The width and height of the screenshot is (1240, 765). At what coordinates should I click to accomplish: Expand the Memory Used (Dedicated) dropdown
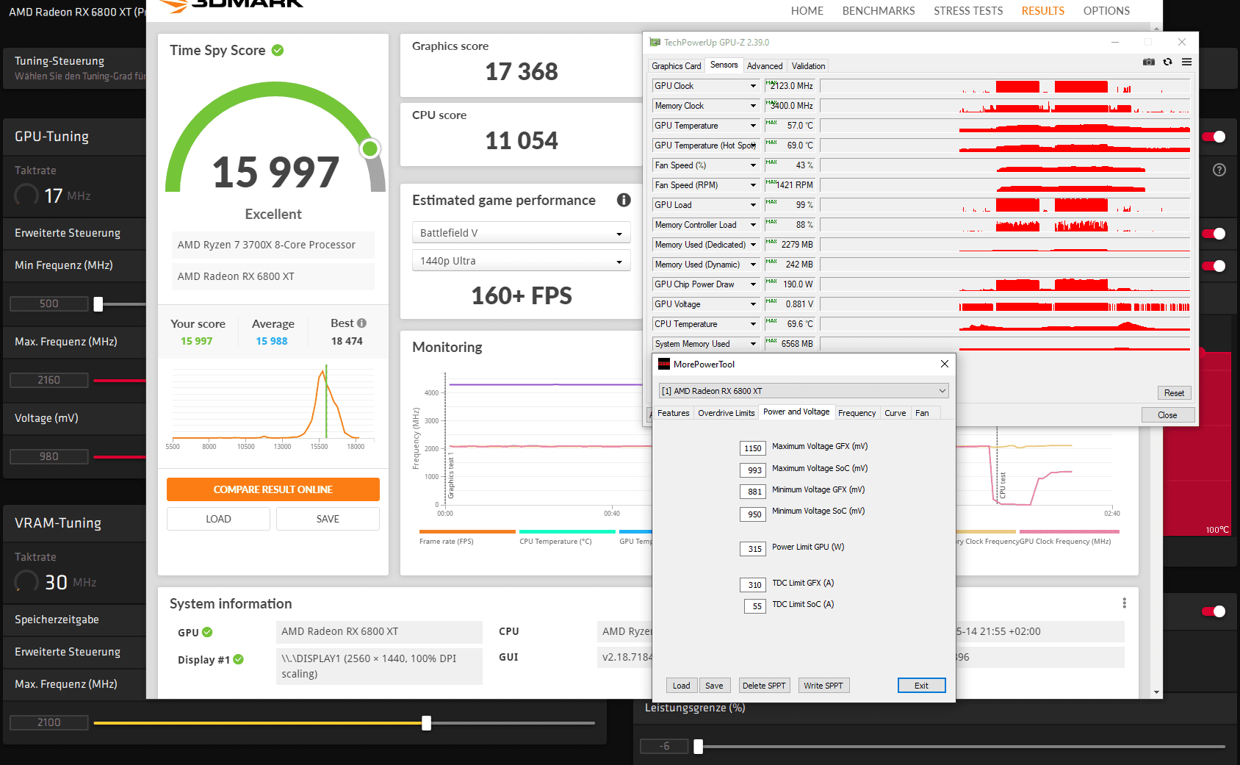(753, 245)
